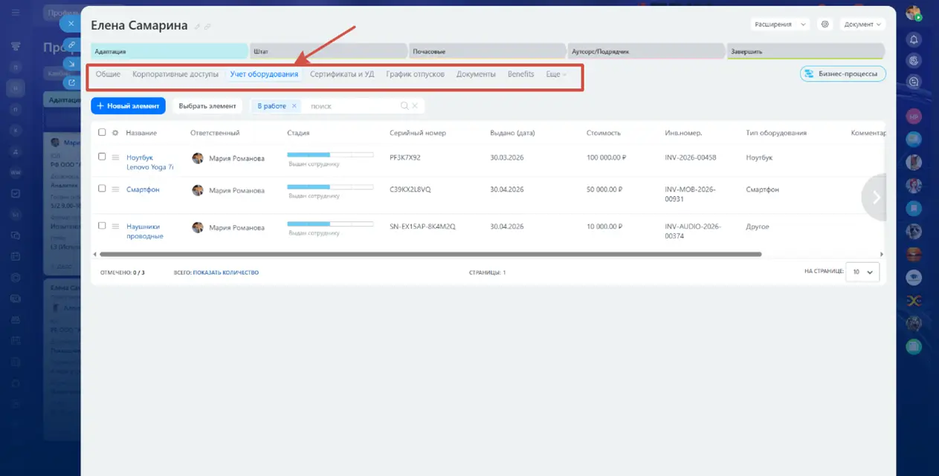Open the Наушники проводные item link
This screenshot has height=476, width=939.
click(x=144, y=231)
